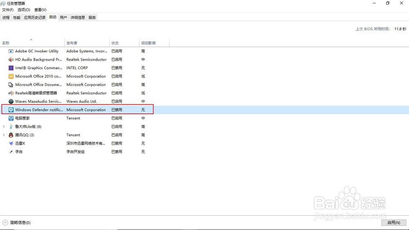The image size is (409, 230).
Task: Click the Windows Defender shield icon
Action: [11, 110]
